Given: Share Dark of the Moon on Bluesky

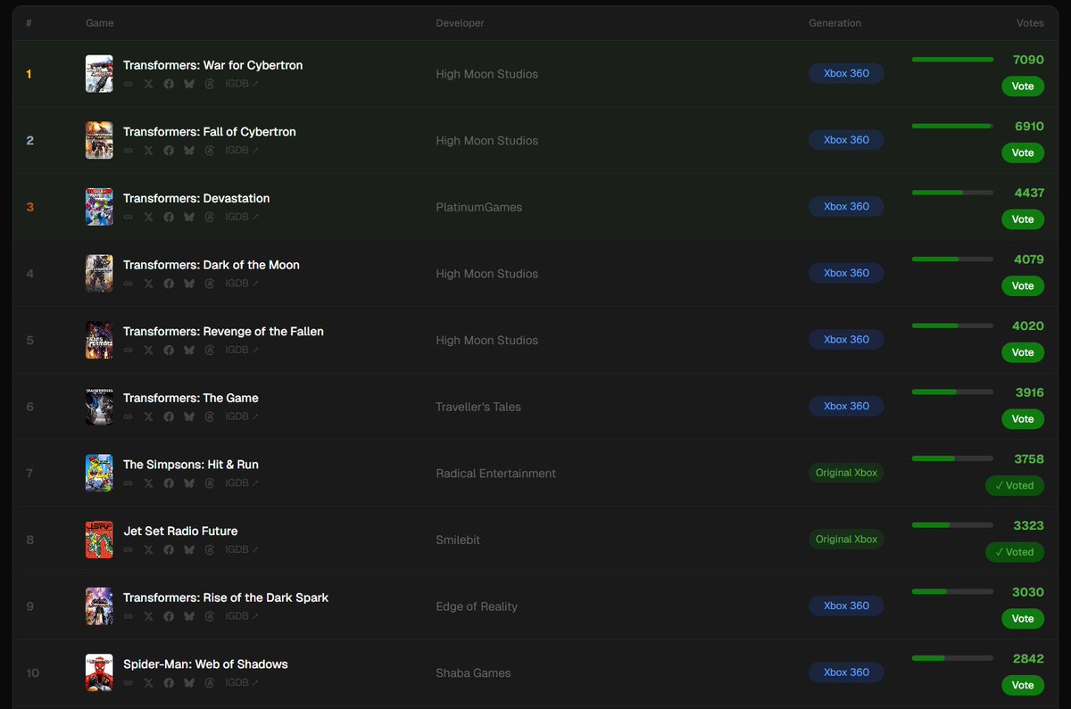Looking at the screenshot, I should [x=189, y=284].
